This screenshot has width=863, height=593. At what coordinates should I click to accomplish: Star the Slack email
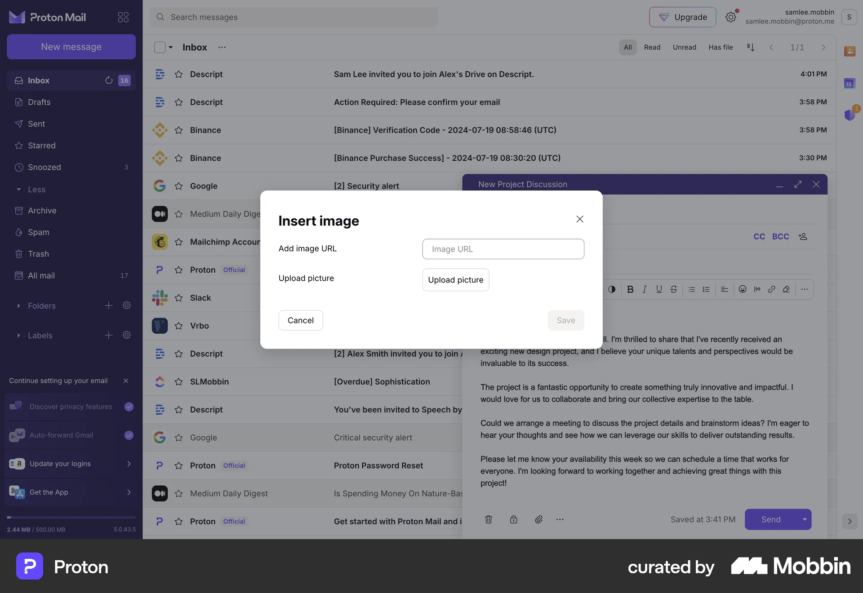(x=178, y=298)
